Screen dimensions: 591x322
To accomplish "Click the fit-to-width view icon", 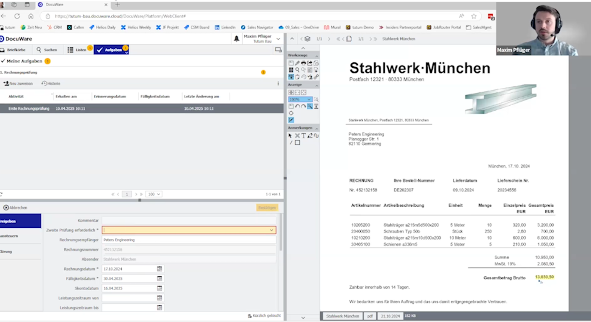I will click(x=297, y=92).
